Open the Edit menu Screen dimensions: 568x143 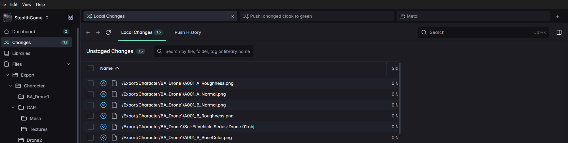click(14, 4)
